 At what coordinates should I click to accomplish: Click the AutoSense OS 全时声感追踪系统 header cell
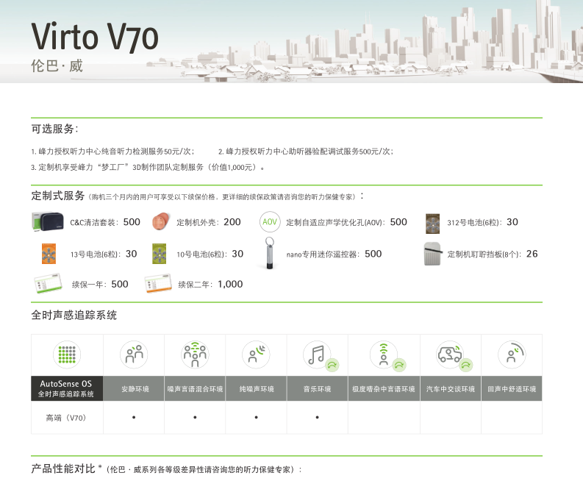[x=66, y=388]
